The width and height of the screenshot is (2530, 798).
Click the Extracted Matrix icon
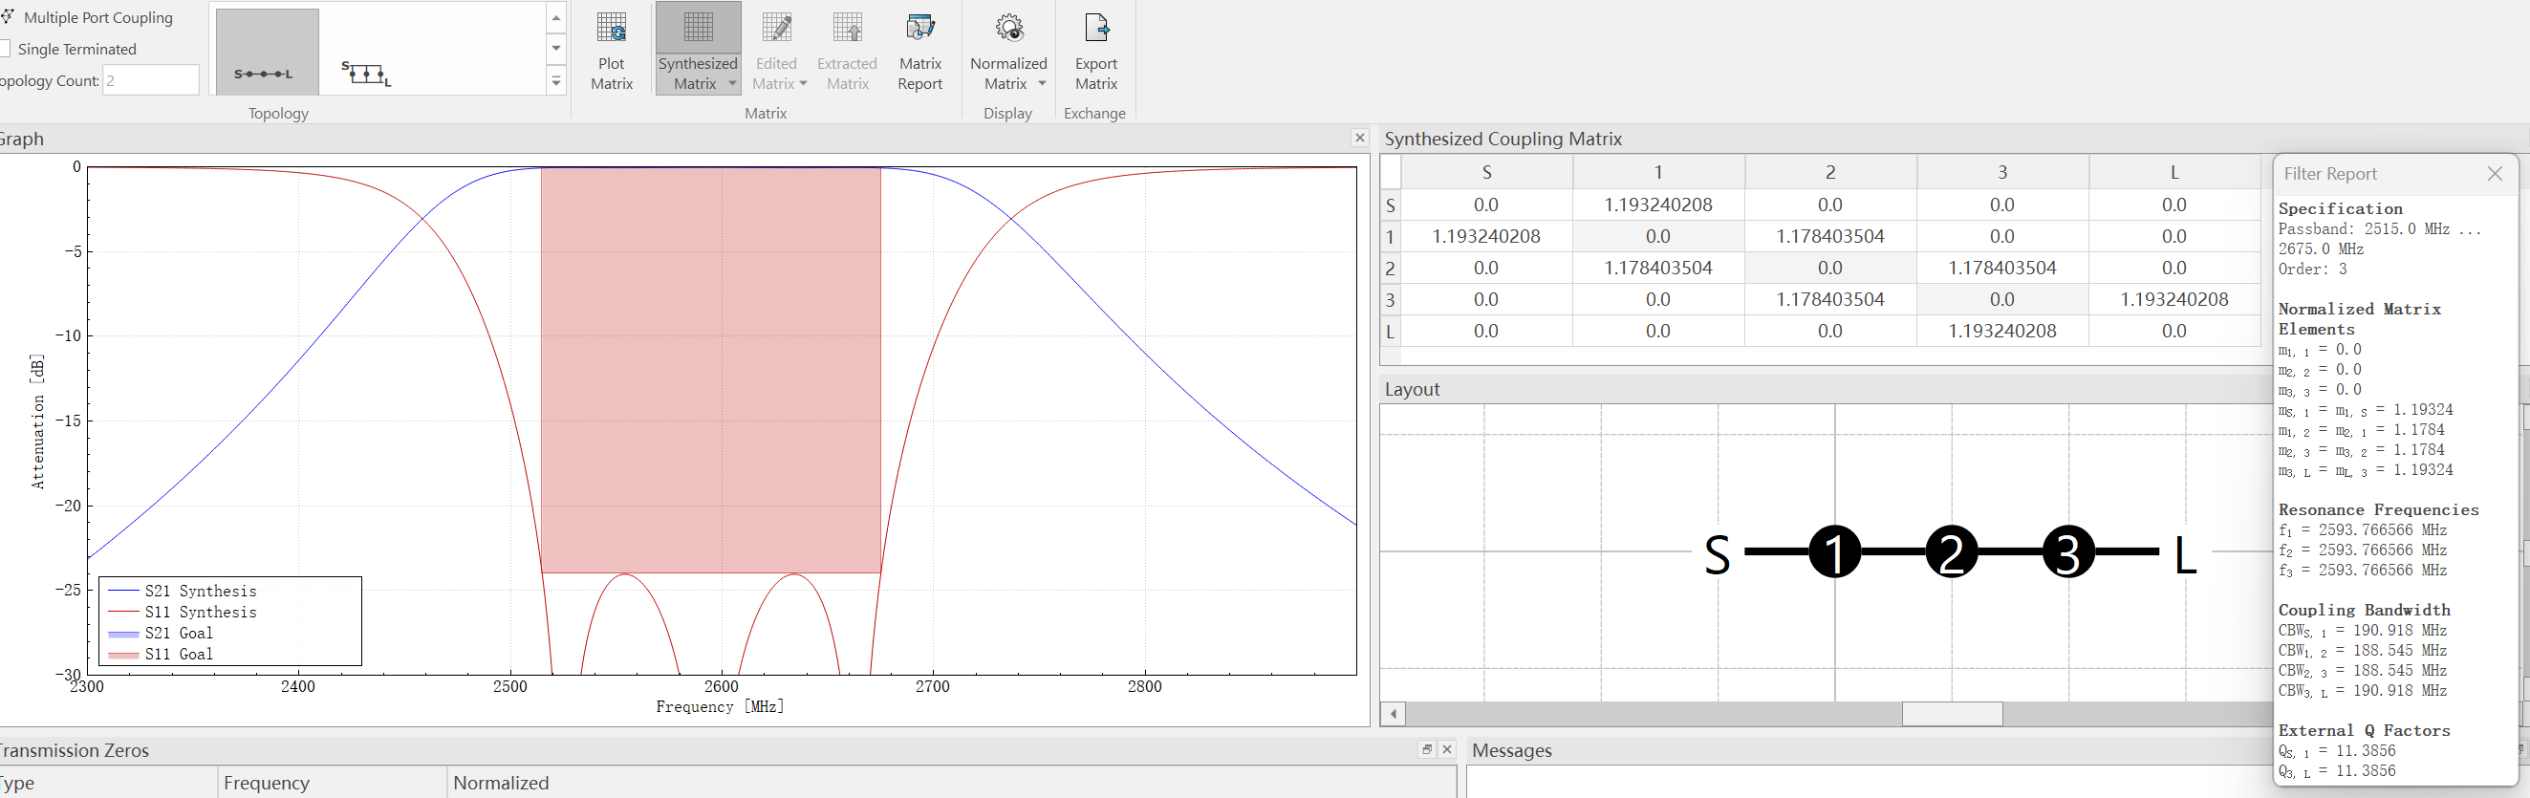point(847,28)
